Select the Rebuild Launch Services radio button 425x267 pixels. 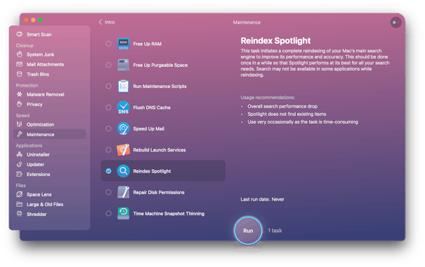click(108, 150)
